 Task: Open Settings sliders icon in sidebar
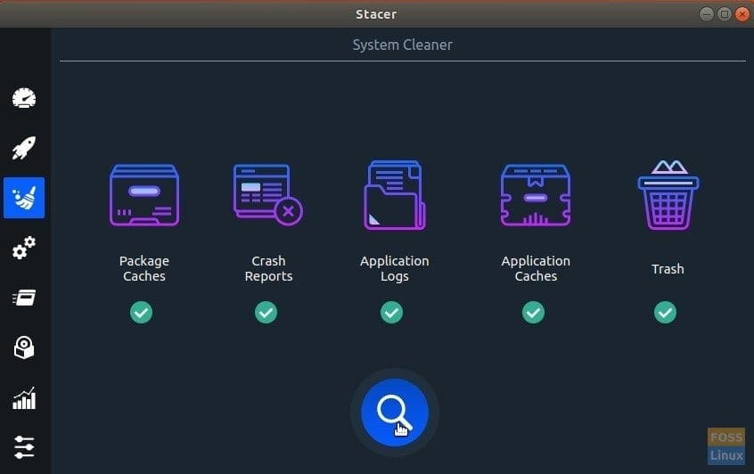[24, 447]
